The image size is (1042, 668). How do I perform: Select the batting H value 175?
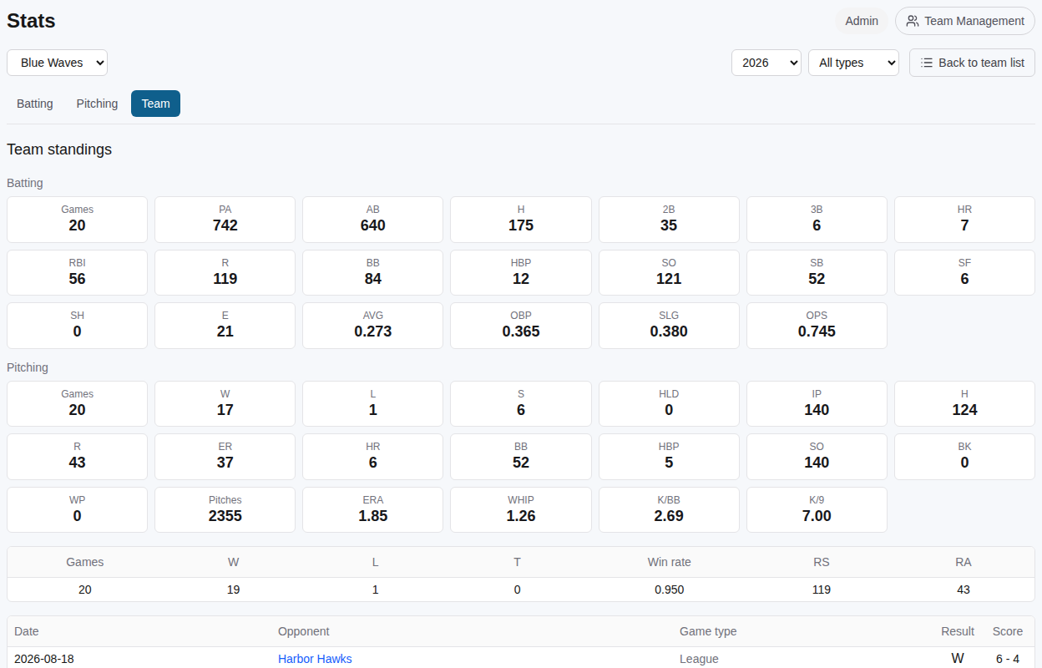click(x=521, y=225)
